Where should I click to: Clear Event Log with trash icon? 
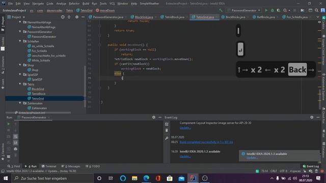coord(167,130)
